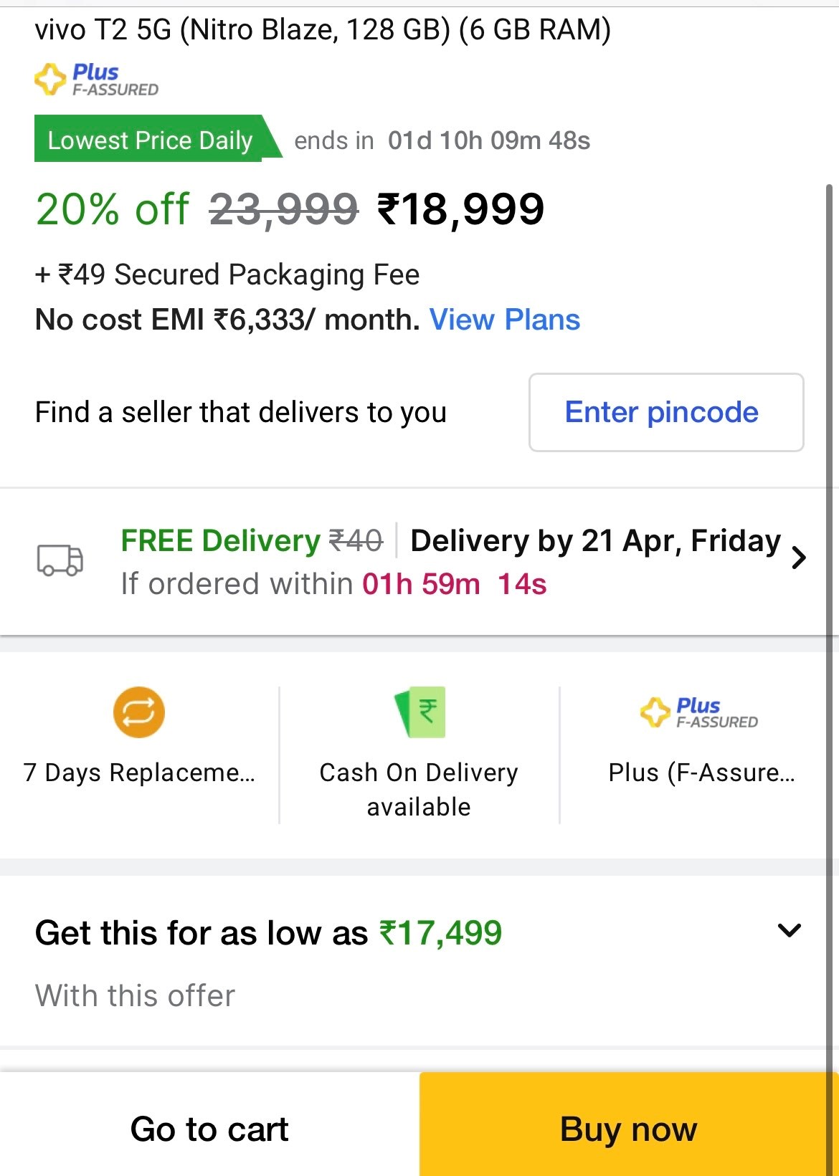Image resolution: width=839 pixels, height=1176 pixels.
Task: Tap the Plus (F-Assured) service label
Action: tap(701, 773)
